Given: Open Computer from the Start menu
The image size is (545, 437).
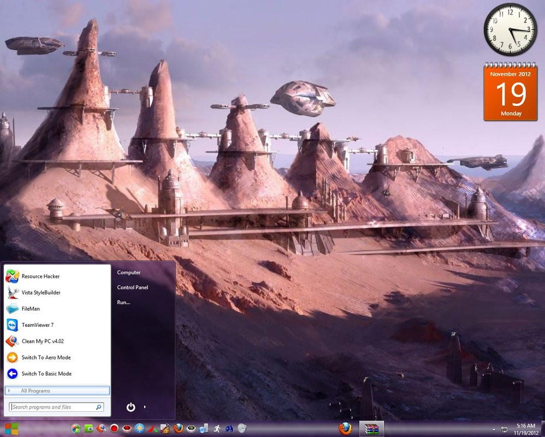Looking at the screenshot, I should [128, 273].
